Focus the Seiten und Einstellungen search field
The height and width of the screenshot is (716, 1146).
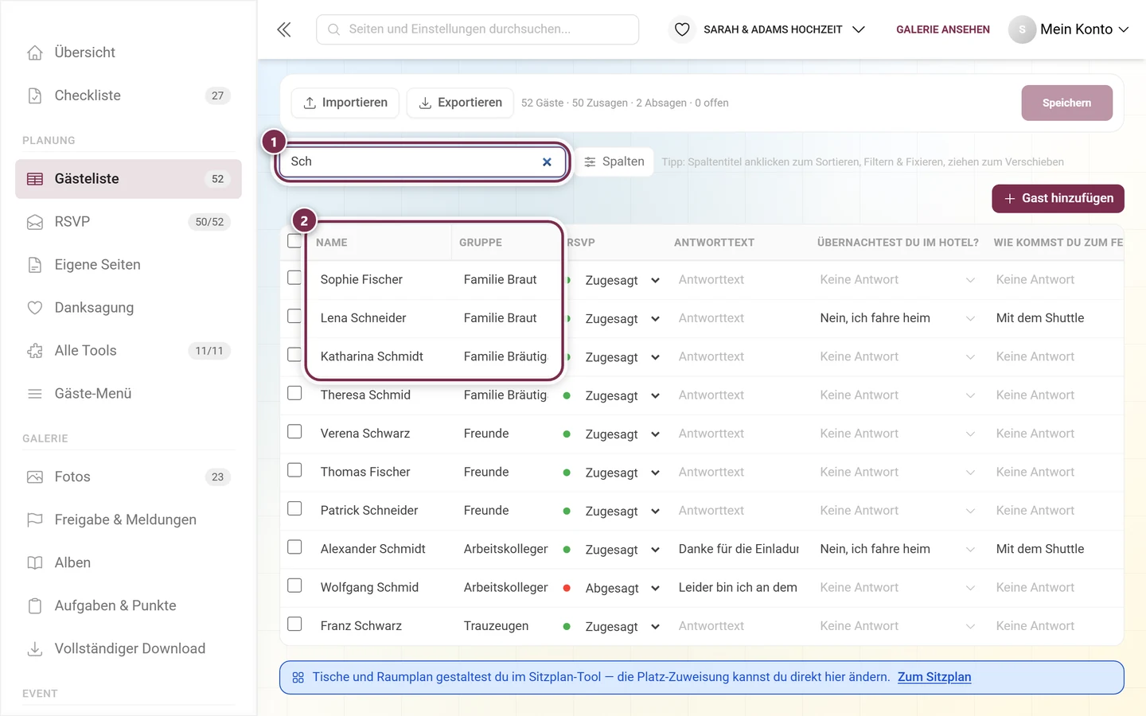coord(477,29)
